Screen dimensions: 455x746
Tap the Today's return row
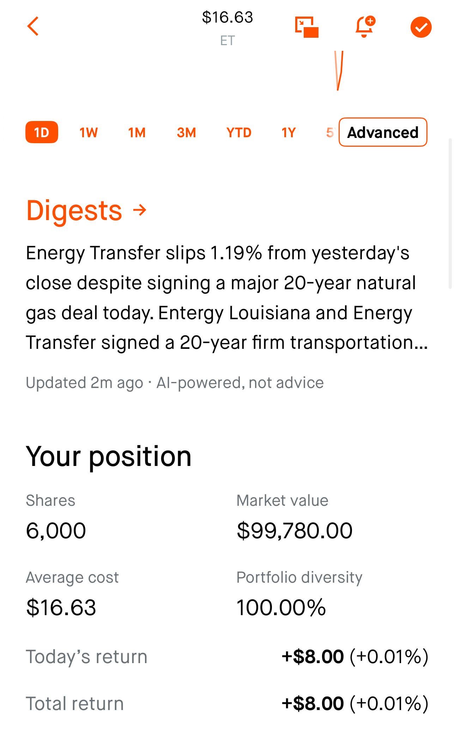click(x=227, y=657)
